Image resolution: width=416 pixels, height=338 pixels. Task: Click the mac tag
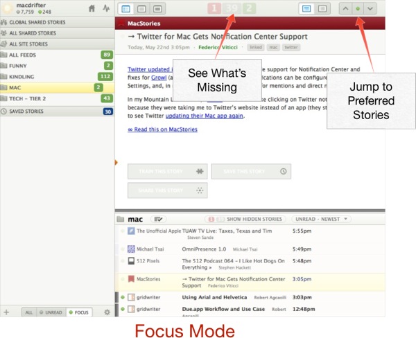coord(273,47)
